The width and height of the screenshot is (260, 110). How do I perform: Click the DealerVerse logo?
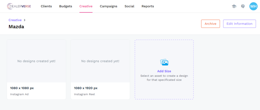[19, 6]
